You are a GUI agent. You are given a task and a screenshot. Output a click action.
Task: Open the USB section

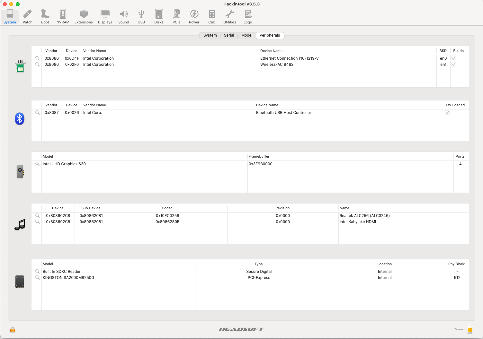click(141, 17)
